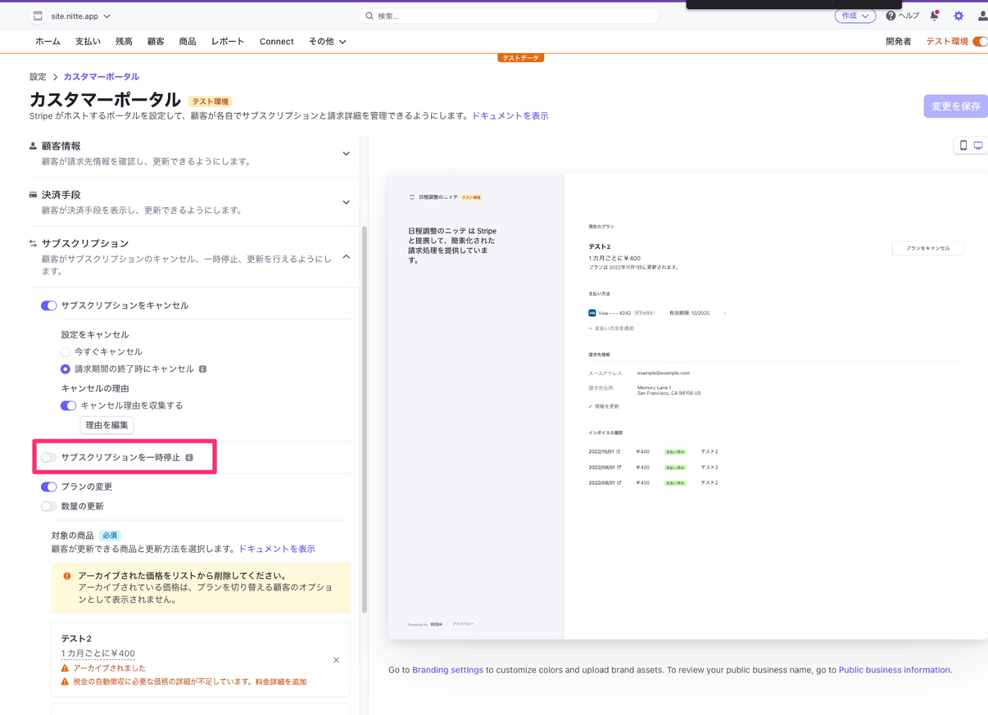Open the その他 menu dropdown
The width and height of the screenshot is (988, 715).
click(x=327, y=42)
